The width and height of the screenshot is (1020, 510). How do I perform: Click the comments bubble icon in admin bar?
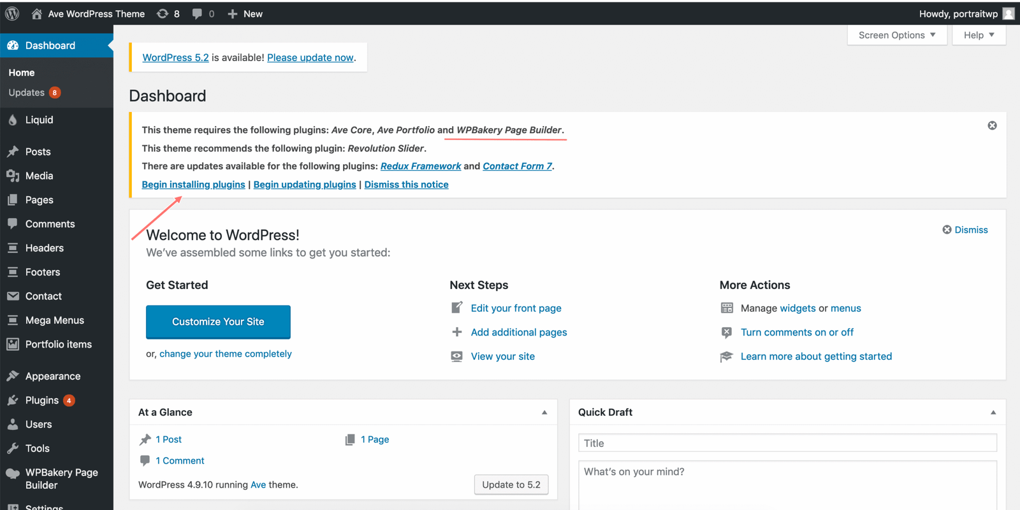pyautogui.click(x=198, y=13)
